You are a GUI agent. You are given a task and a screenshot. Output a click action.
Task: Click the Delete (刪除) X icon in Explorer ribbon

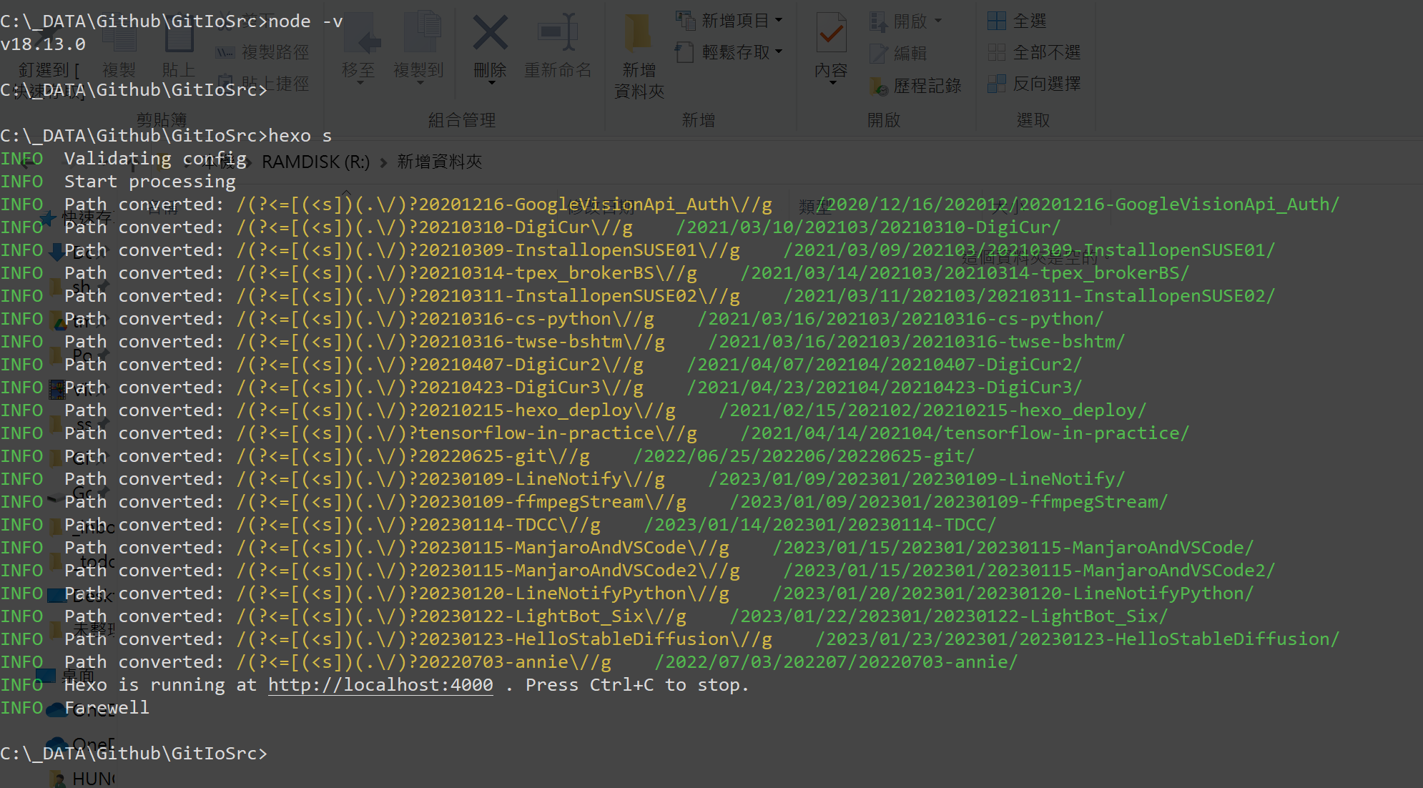[491, 33]
